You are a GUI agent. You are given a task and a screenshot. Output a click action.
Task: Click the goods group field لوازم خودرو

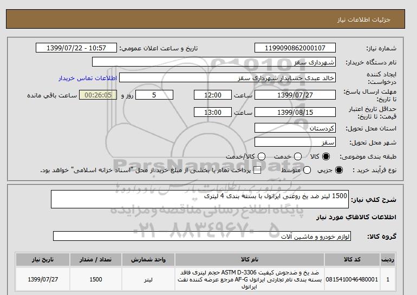[x=202, y=236]
